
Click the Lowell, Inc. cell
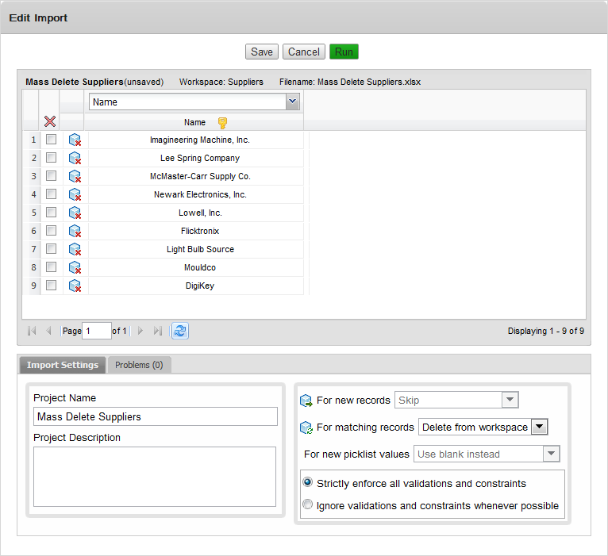click(x=196, y=213)
